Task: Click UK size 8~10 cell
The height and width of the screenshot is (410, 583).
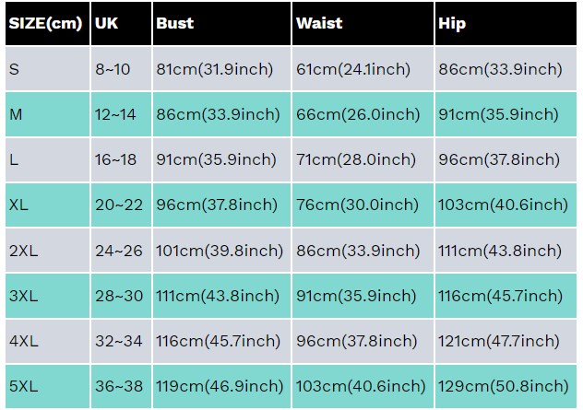Action: tap(121, 69)
